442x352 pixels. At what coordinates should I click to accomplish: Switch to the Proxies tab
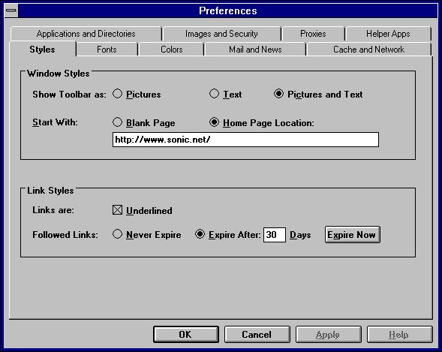tap(313, 34)
